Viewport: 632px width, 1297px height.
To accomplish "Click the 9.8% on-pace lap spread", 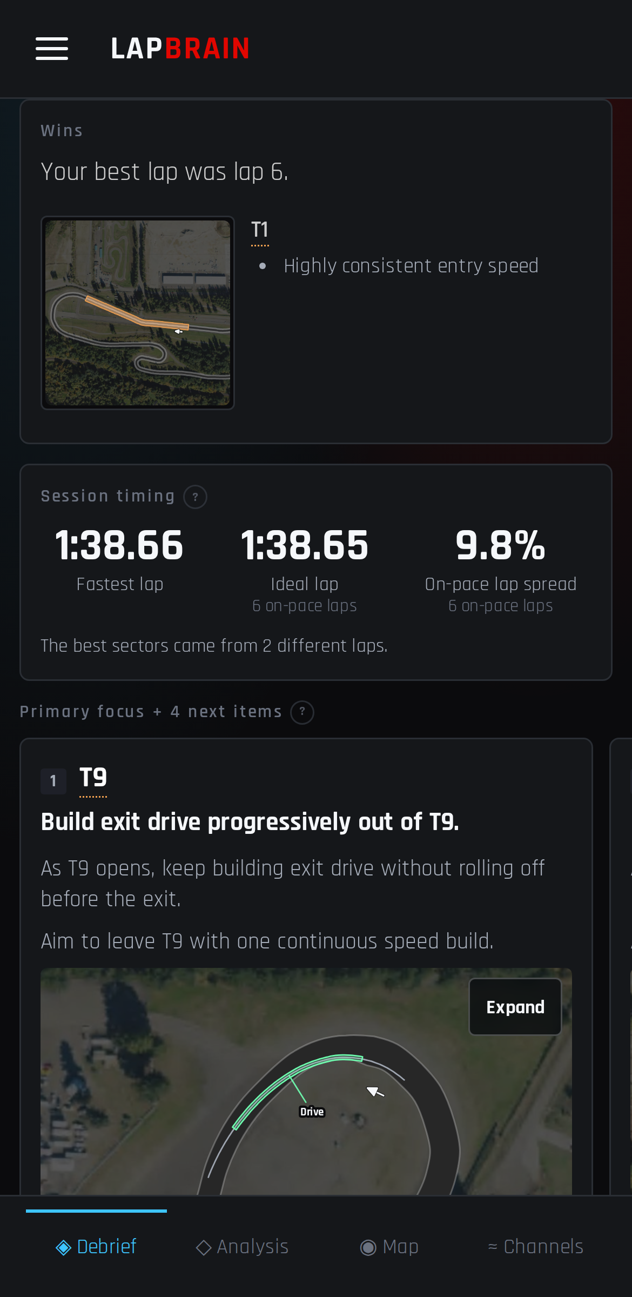I will click(x=500, y=545).
